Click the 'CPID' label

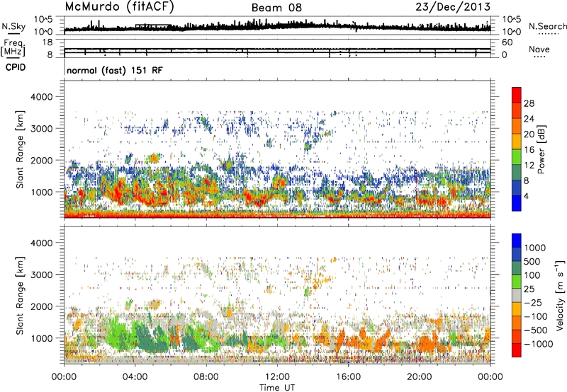(16, 67)
